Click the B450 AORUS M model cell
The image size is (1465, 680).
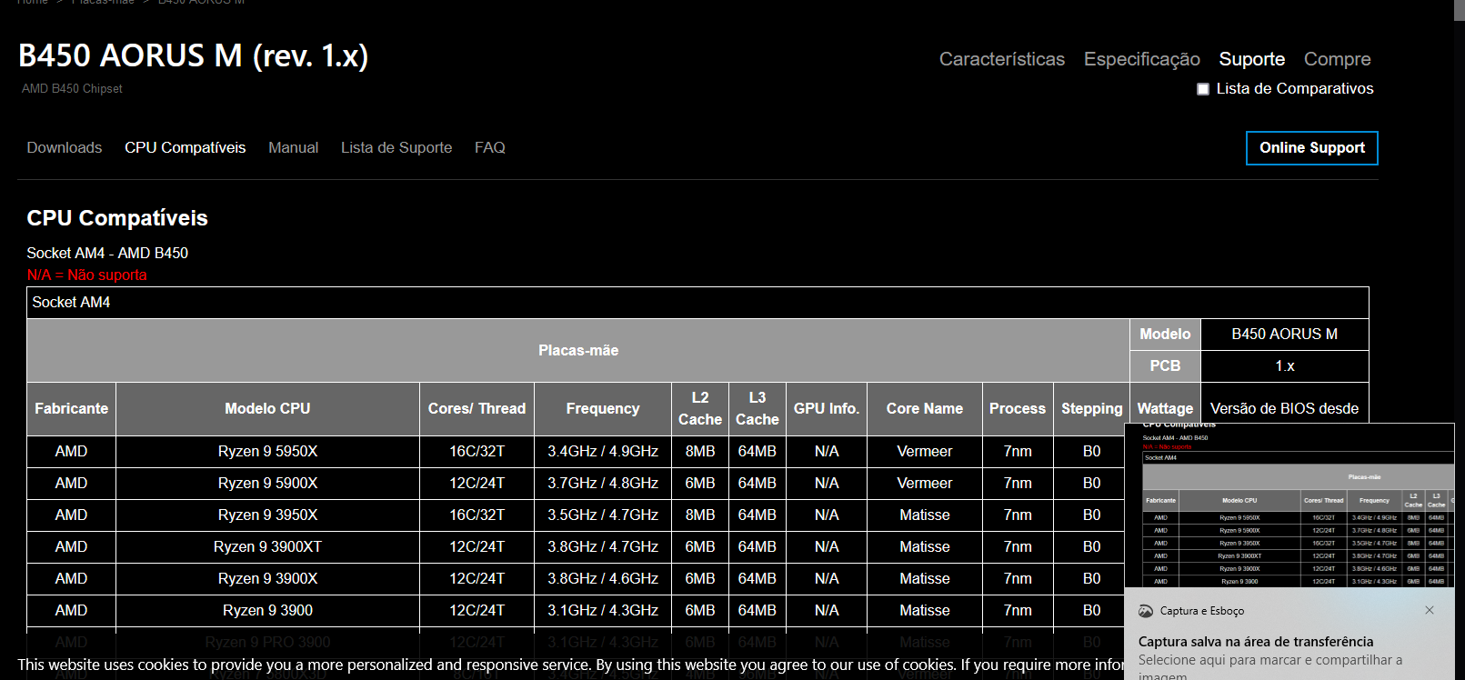tap(1284, 335)
